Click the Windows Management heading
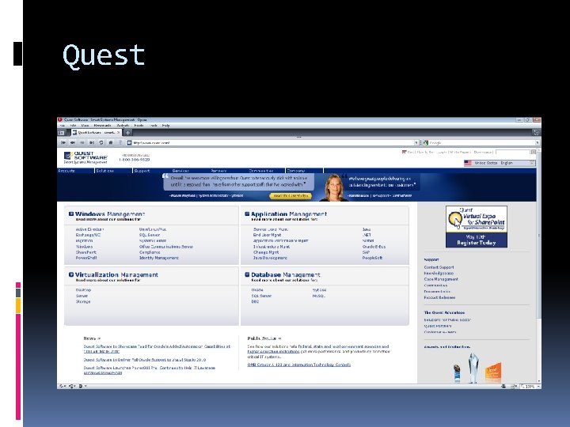This screenshot has height=427, width=570. point(110,214)
